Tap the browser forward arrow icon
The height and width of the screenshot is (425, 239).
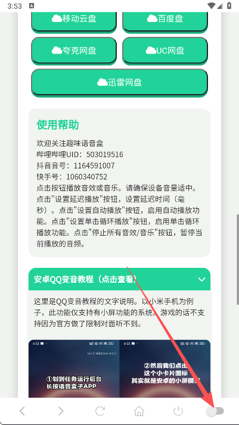[61, 411]
